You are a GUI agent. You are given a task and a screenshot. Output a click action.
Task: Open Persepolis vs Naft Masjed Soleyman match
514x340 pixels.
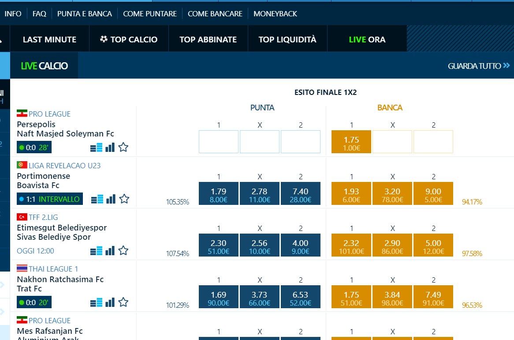click(66, 129)
